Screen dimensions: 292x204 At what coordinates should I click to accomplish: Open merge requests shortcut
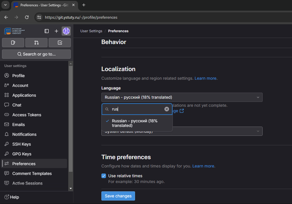click(37, 43)
